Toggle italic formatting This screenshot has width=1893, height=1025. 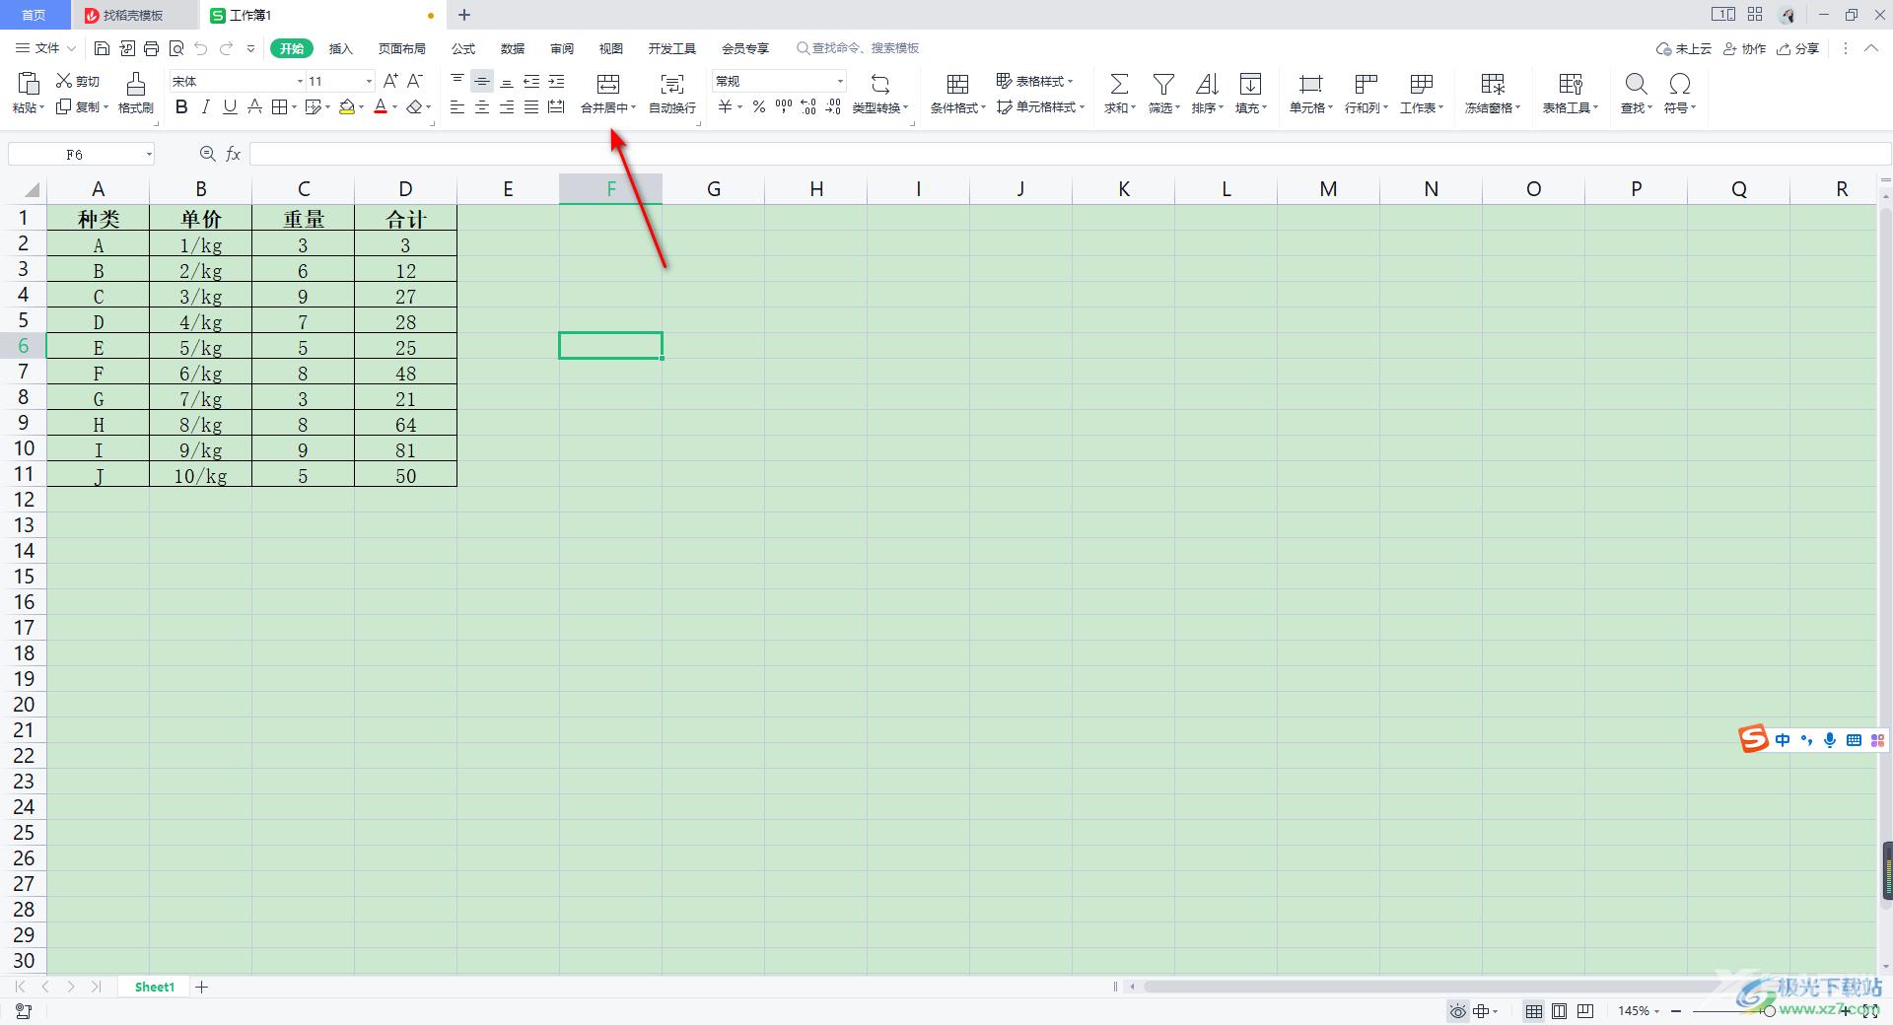click(205, 106)
